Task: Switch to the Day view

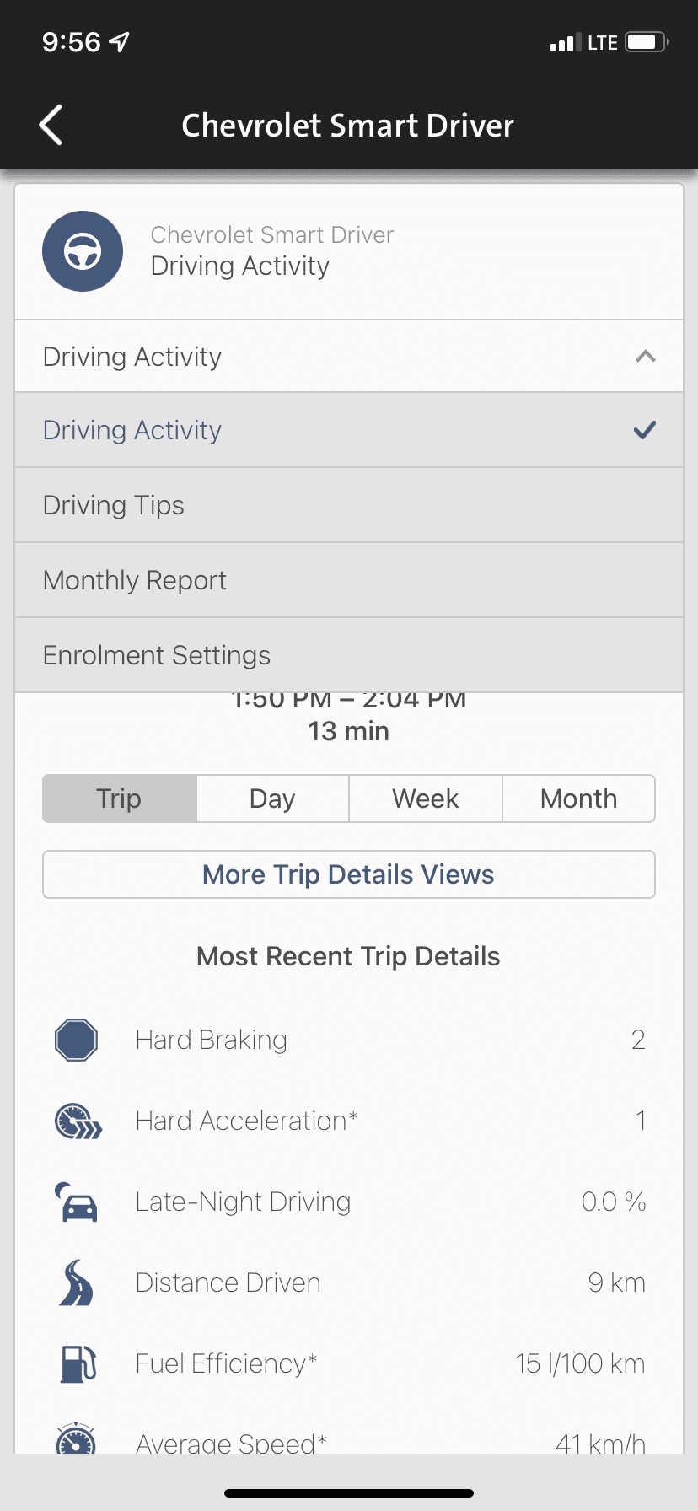Action: (x=272, y=799)
